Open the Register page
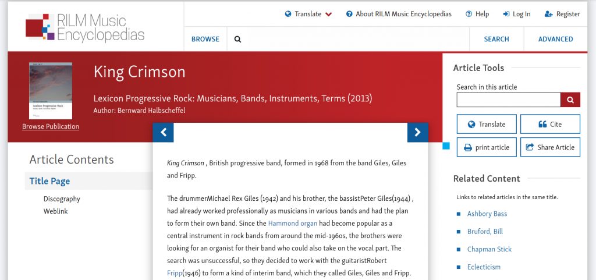Screen dimensions: 596x280 click(x=562, y=14)
